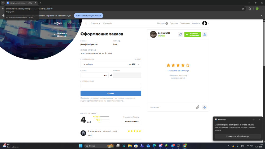Open Microsoft Teams from taskbar

[142, 146]
